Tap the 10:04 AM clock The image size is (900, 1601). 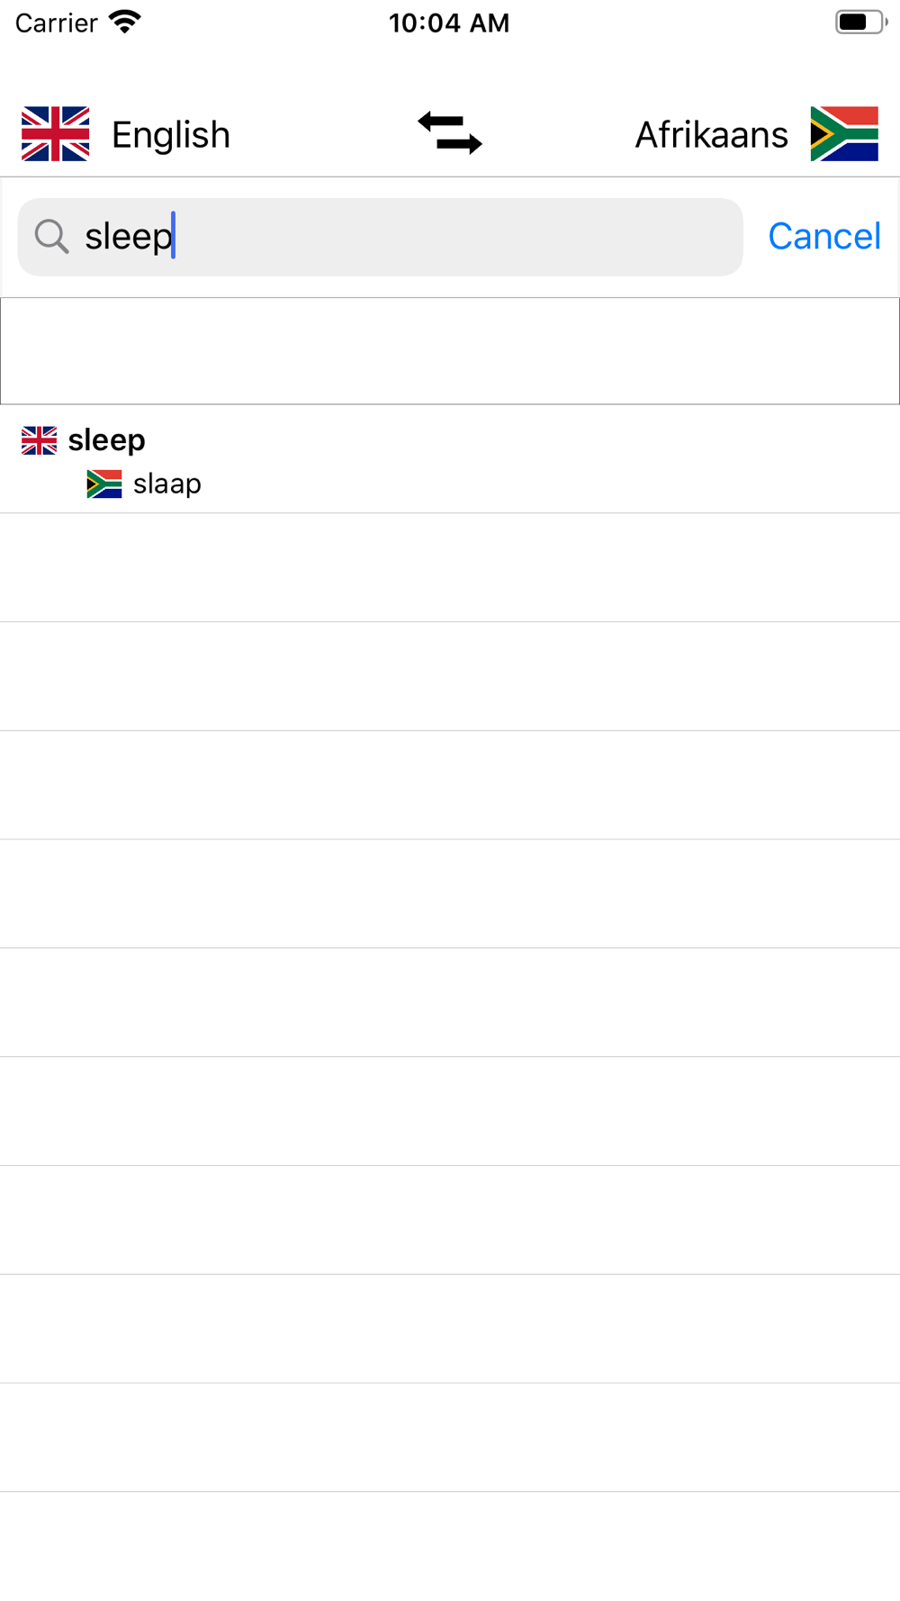[449, 23]
